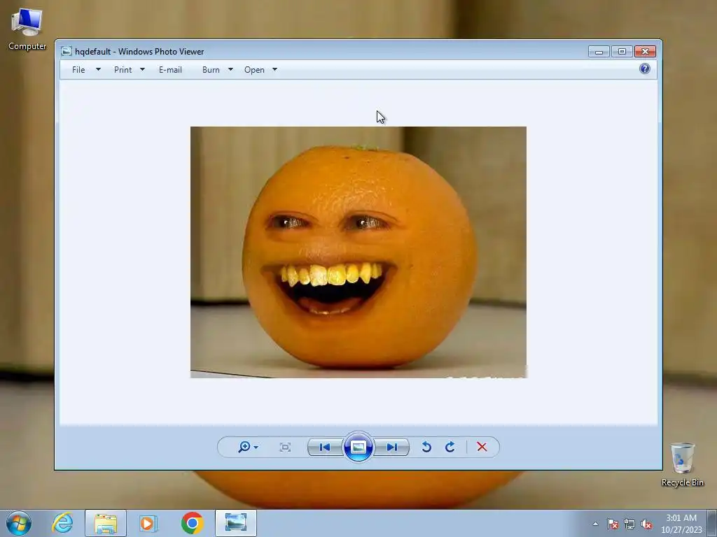Maximize the Photo Viewer window
The width and height of the screenshot is (717, 537).
click(x=622, y=52)
